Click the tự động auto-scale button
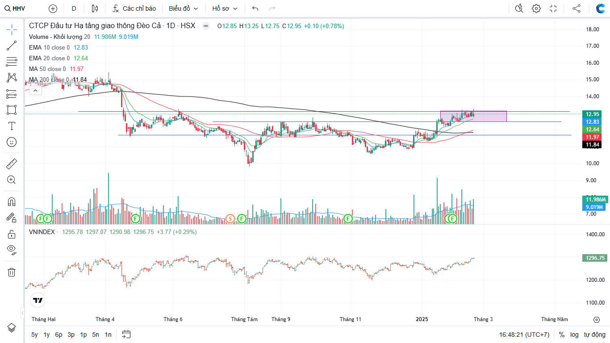Image resolution: width=610 pixels, height=343 pixels. click(x=594, y=335)
